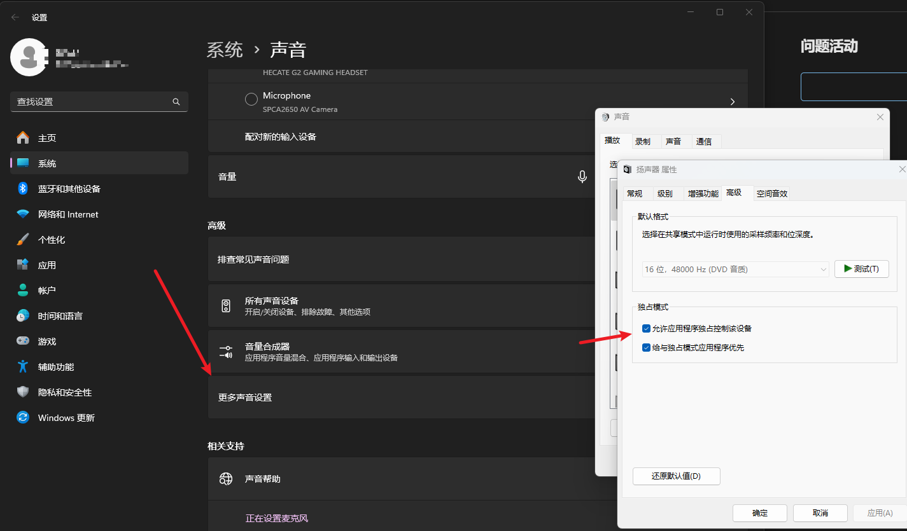Click 取消 in 扬声器 属性 dialog

pyautogui.click(x=820, y=513)
